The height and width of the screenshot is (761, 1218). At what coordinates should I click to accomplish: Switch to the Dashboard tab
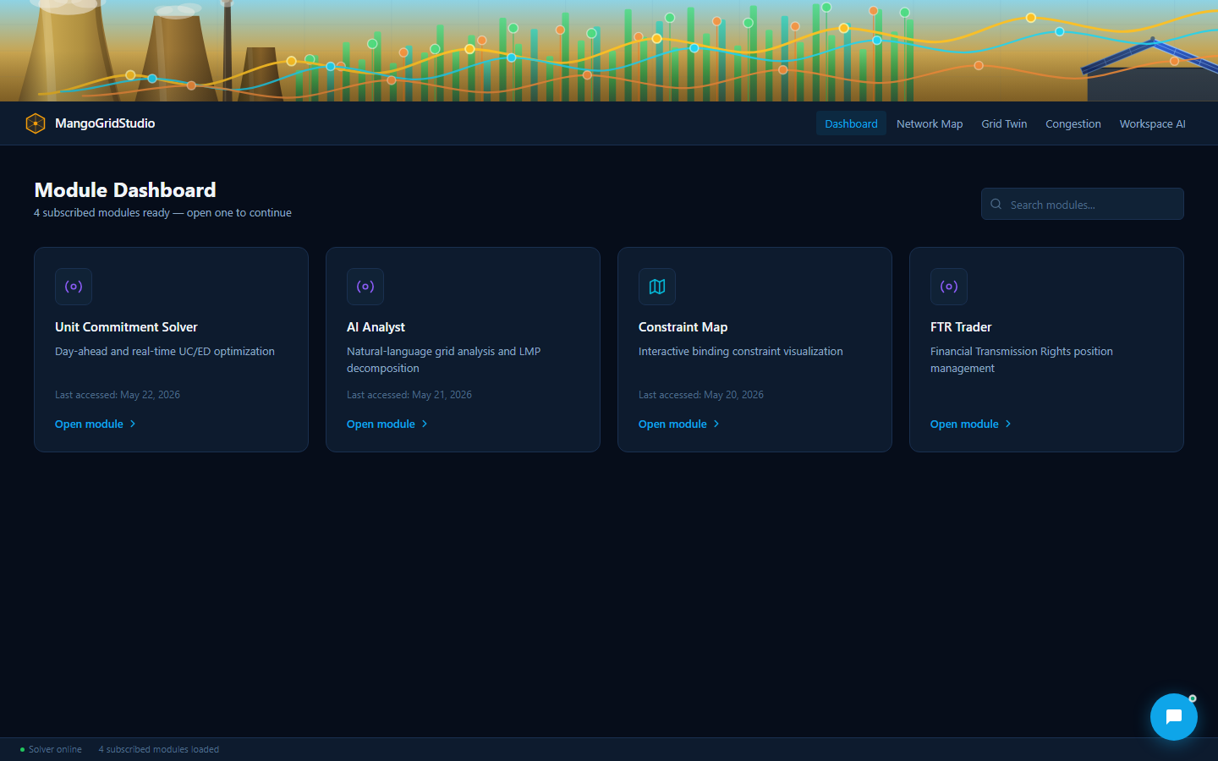851,123
